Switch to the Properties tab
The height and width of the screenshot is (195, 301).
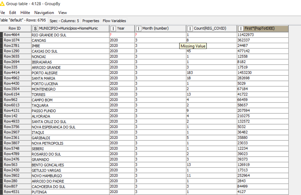(90, 21)
